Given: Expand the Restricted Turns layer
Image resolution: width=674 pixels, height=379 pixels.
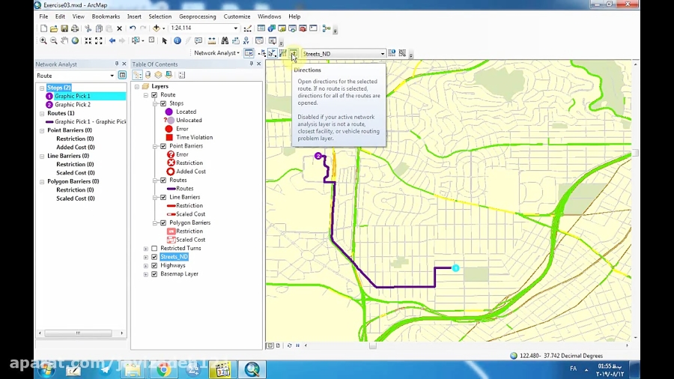Looking at the screenshot, I should [146, 249].
